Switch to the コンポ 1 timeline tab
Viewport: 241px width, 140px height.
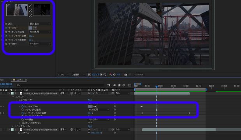coord(20,80)
